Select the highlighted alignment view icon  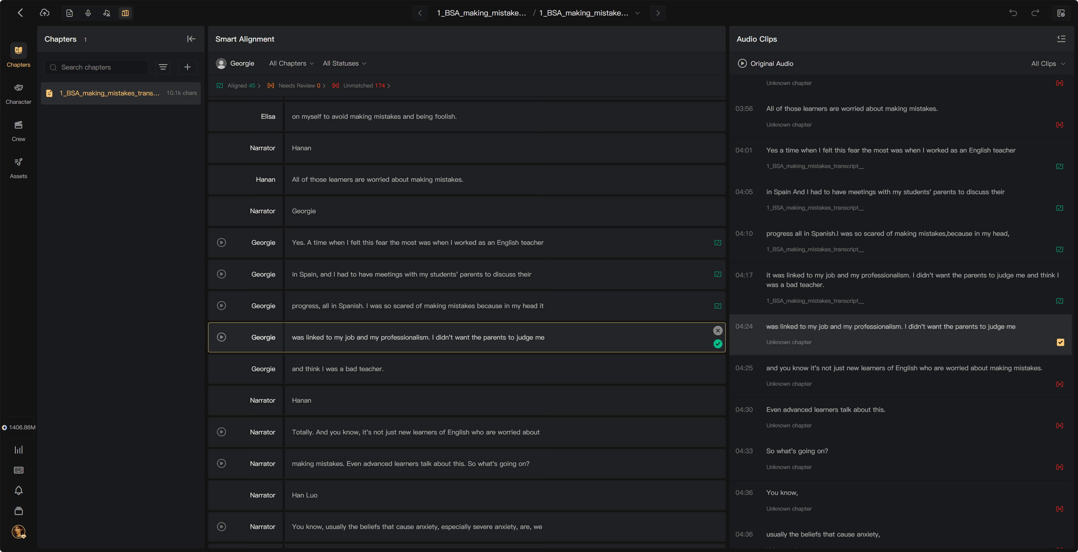pyautogui.click(x=125, y=13)
